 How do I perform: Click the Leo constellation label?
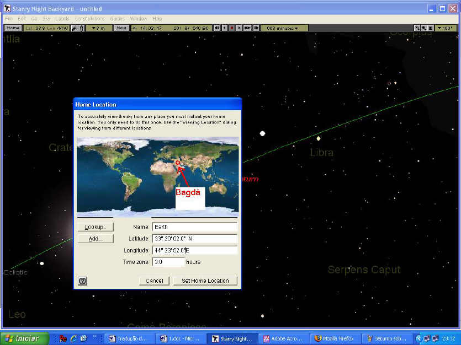[x=17, y=315]
